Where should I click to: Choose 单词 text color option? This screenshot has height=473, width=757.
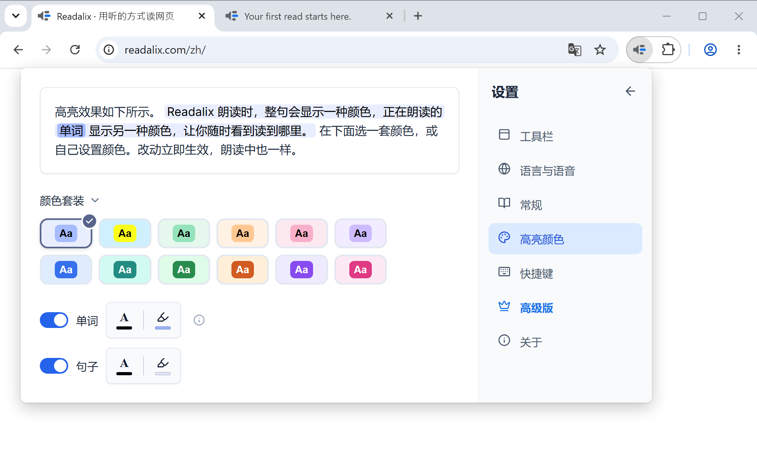coord(124,320)
